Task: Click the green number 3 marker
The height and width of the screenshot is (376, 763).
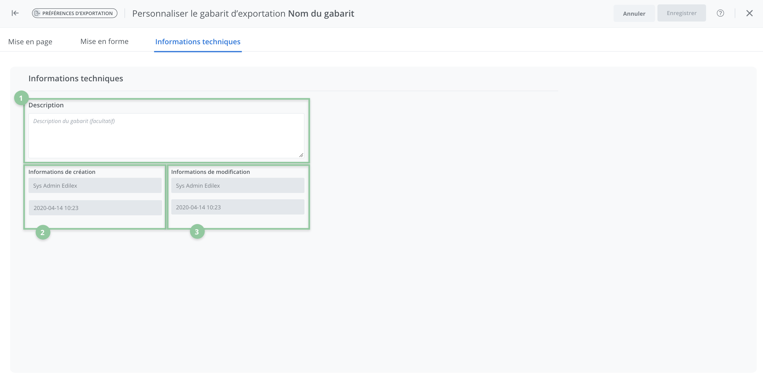Action: (x=197, y=232)
